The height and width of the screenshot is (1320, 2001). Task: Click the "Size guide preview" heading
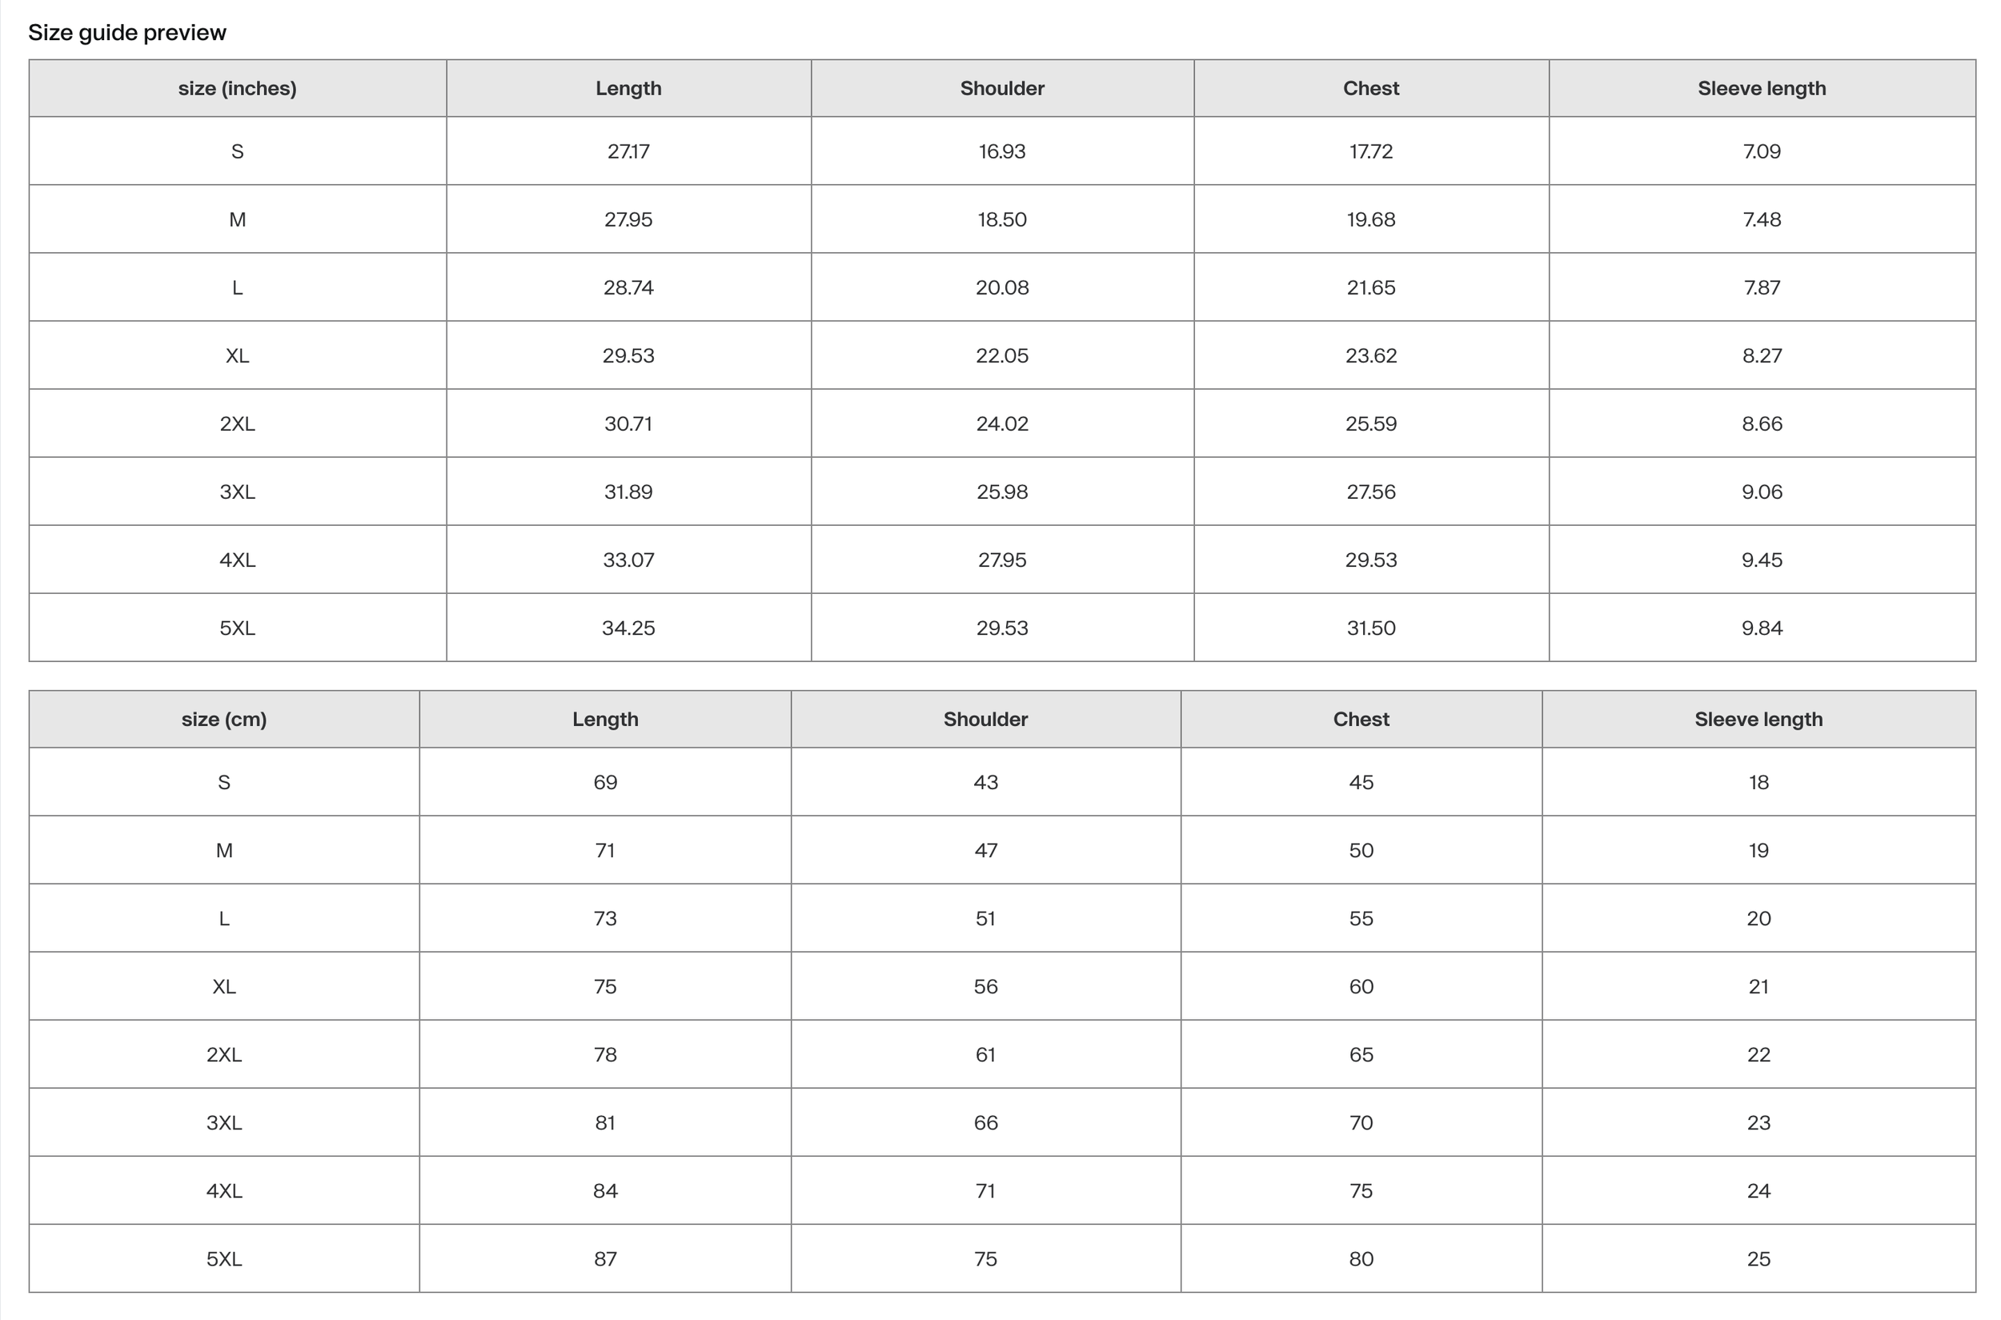[127, 33]
